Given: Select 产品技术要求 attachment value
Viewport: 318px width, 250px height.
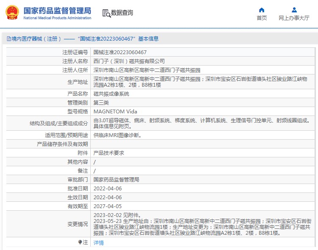Looking at the screenshot, I should (x=109, y=153).
